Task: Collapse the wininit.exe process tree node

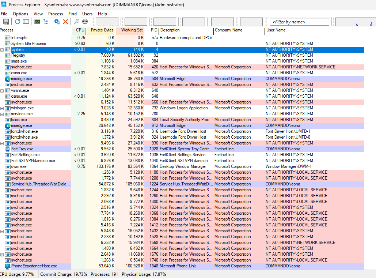Action: point(2,90)
